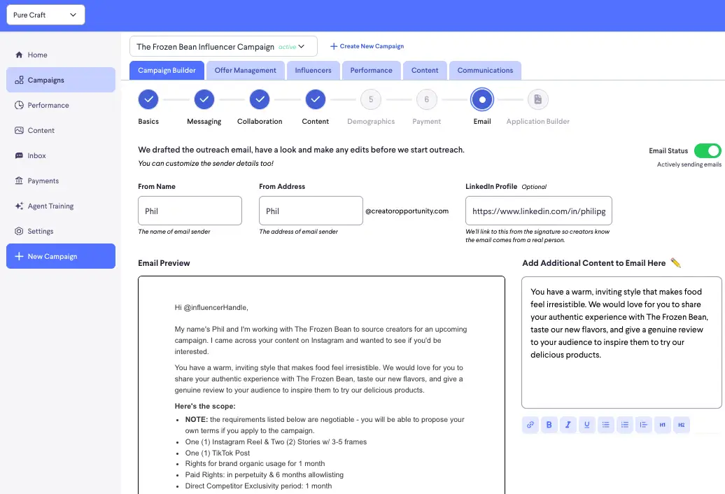The width and height of the screenshot is (725, 494).
Task: Click the Agent Training sparkle icon
Action: (x=19, y=206)
